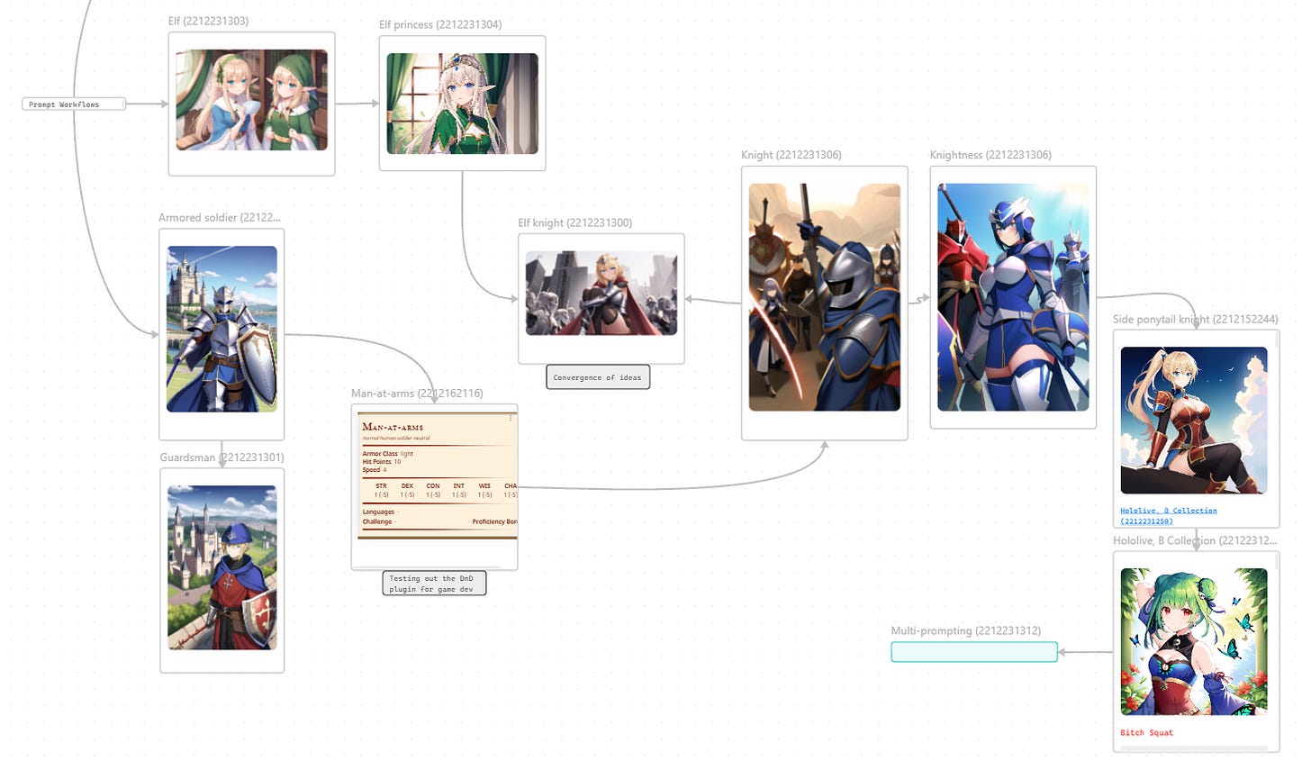Select the Side ponytail knight image

(x=1193, y=421)
